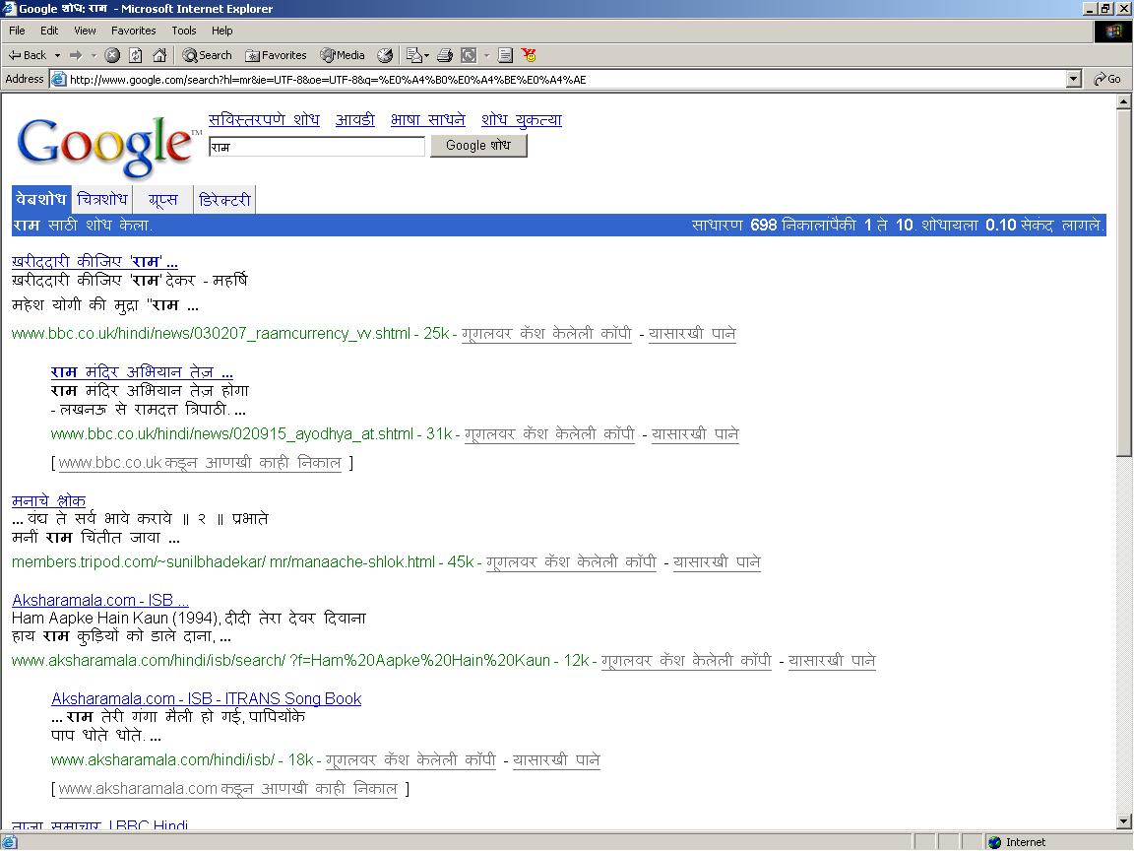The width and height of the screenshot is (1134, 851).
Task: Click the fullscreen-style icon beside Print
Action: [x=469, y=55]
